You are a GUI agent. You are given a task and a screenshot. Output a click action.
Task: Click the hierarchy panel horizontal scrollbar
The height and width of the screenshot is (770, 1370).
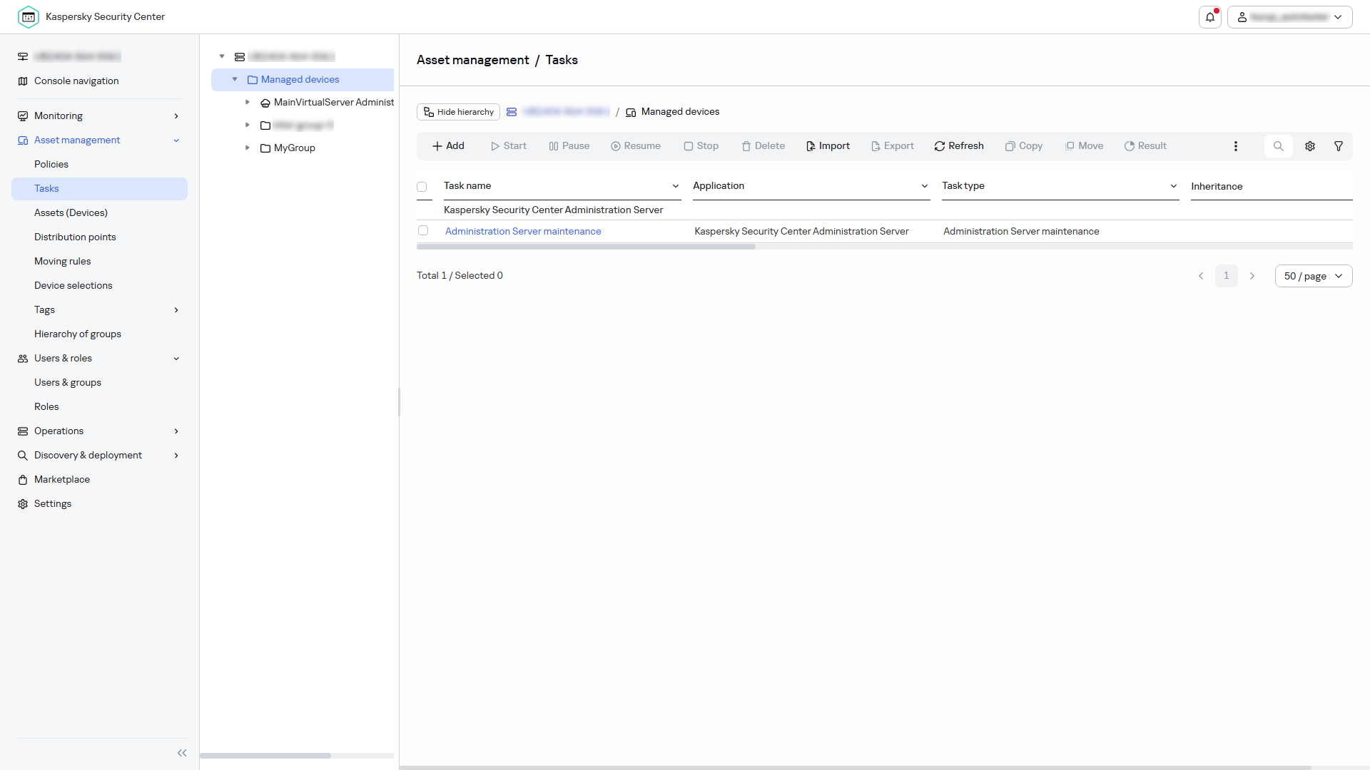point(265,756)
